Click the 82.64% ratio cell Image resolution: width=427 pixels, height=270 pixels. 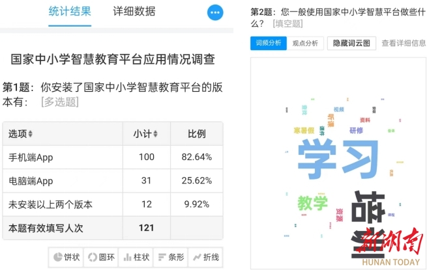point(197,157)
